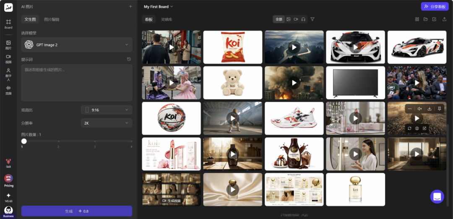Viewport: 453px width, 219px height.
Task: Open the chat support bubble
Action: [x=437, y=197]
